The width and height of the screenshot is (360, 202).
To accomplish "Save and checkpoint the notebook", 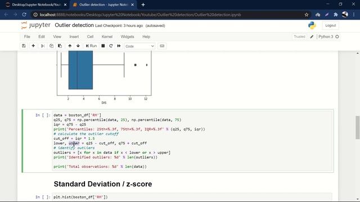I will tap(24, 46).
